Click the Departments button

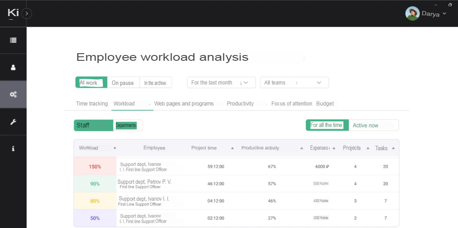click(127, 125)
